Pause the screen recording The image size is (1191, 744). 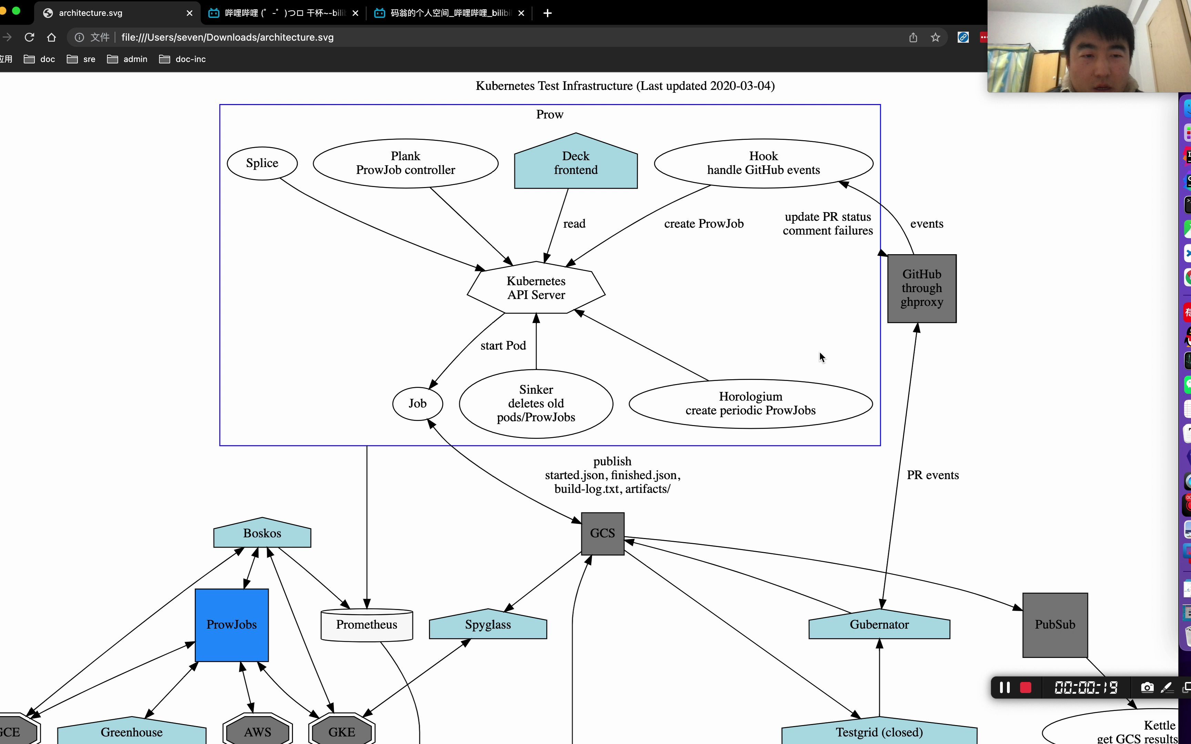pos(1005,688)
